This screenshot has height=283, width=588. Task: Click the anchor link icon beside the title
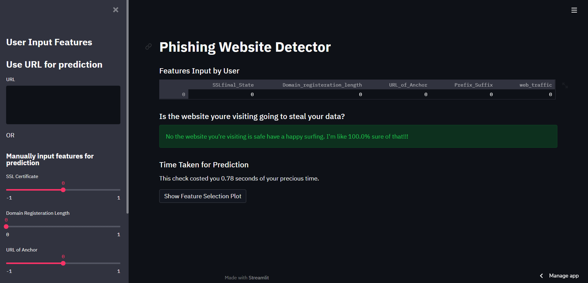point(149,47)
